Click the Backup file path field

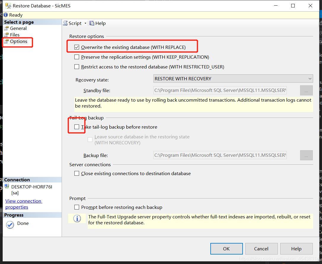[220, 155]
